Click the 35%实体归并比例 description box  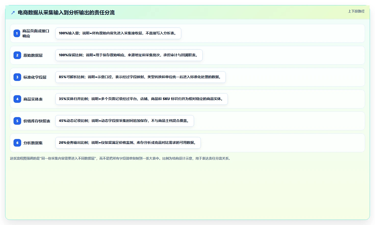click(x=141, y=99)
